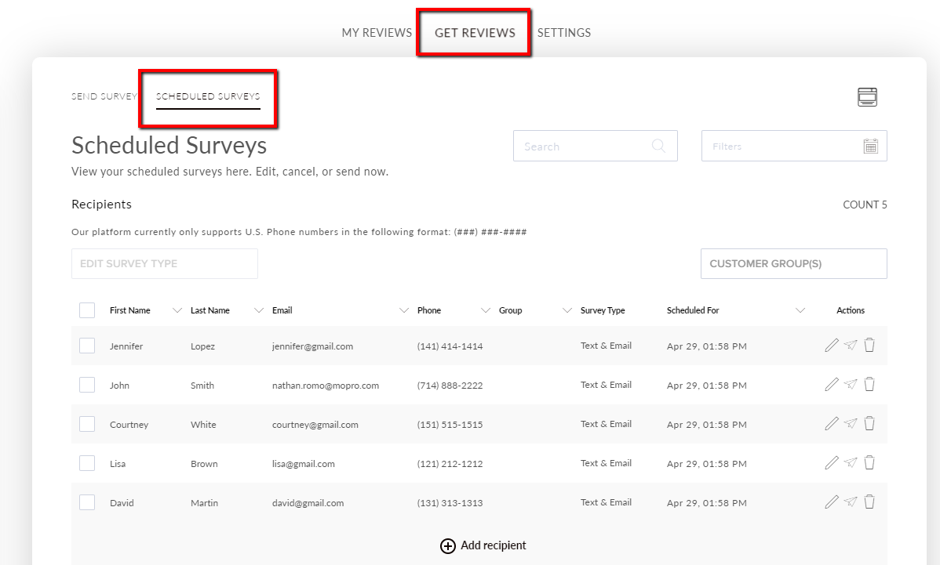
Task: Check the box for Courtney White
Action: [x=87, y=425]
